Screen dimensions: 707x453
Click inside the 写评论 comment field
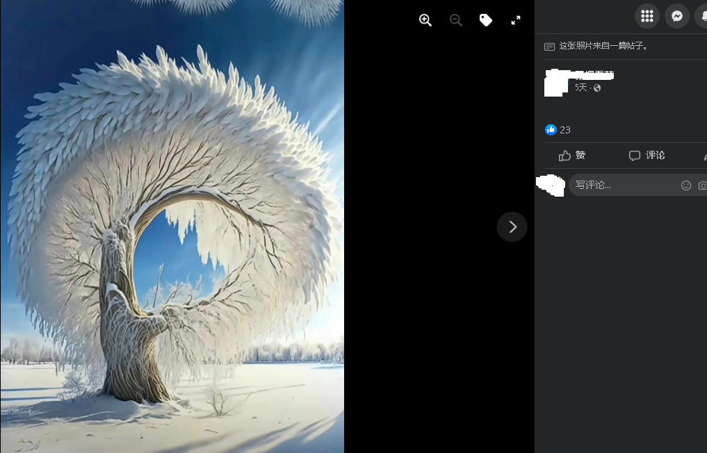point(619,185)
